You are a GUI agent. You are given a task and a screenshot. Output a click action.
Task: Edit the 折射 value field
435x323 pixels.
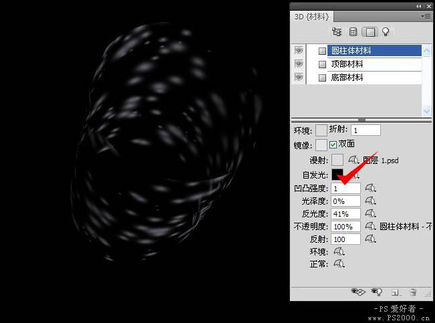point(366,130)
